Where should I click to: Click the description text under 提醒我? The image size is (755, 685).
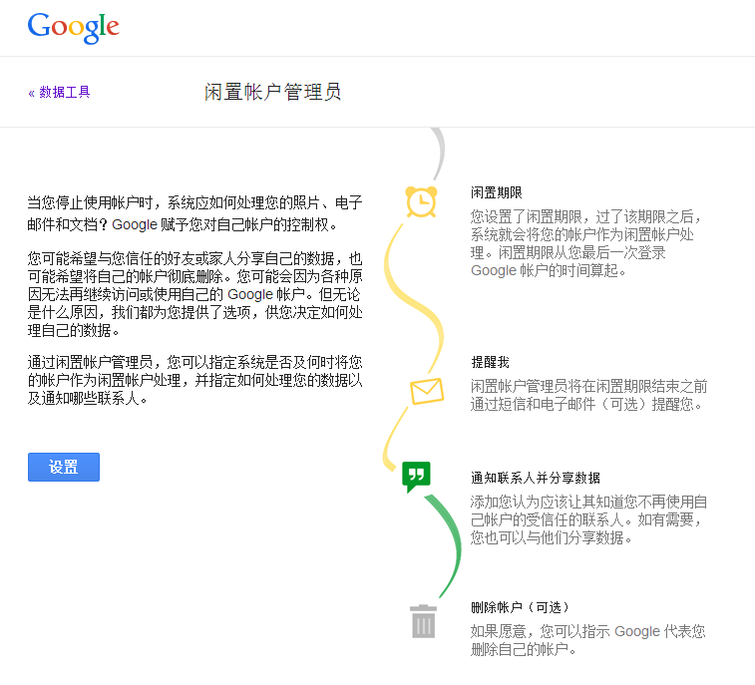(x=588, y=395)
